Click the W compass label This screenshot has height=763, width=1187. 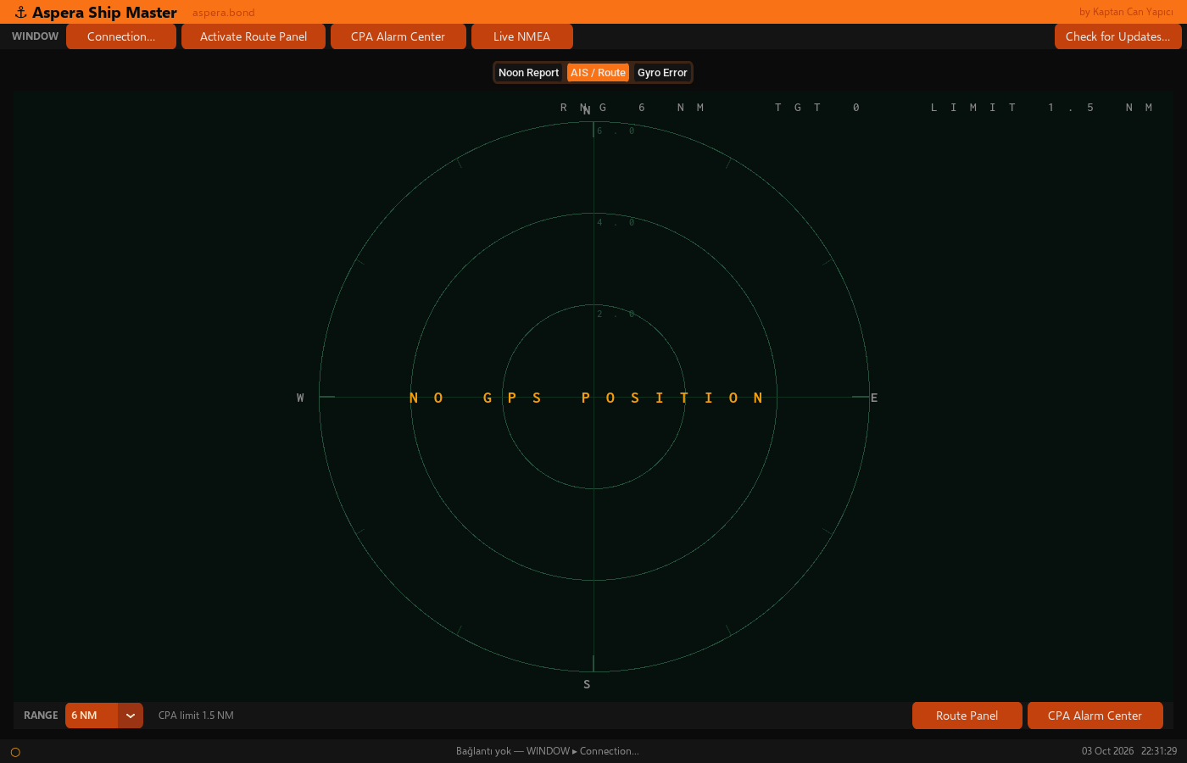coord(300,398)
